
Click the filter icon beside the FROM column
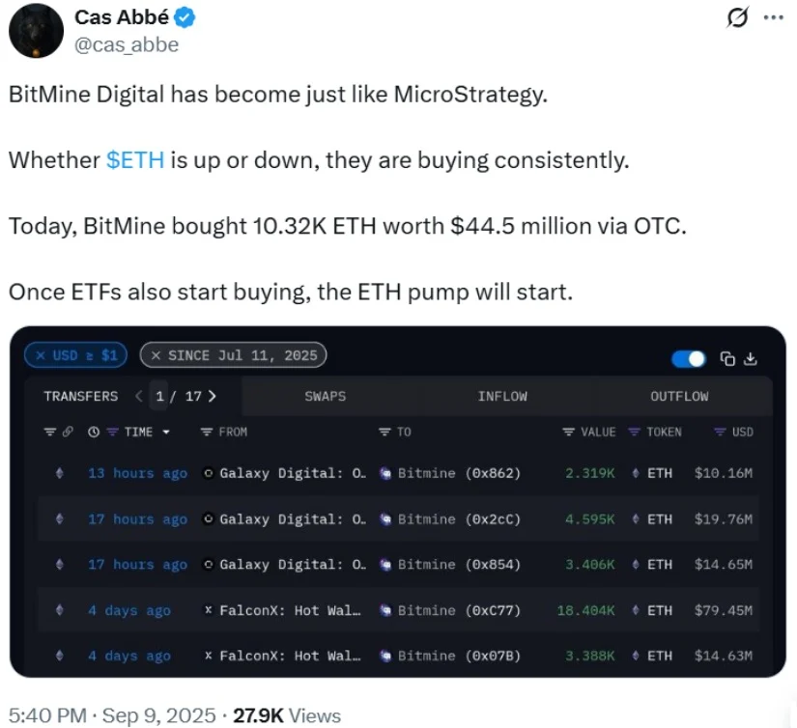[x=206, y=433]
